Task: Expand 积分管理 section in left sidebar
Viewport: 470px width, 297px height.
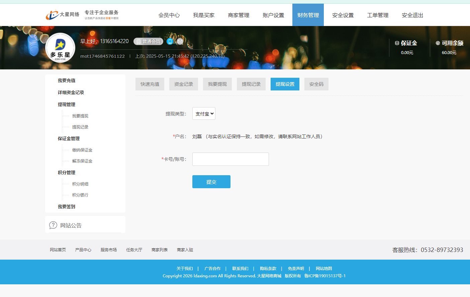Action: 67,173
